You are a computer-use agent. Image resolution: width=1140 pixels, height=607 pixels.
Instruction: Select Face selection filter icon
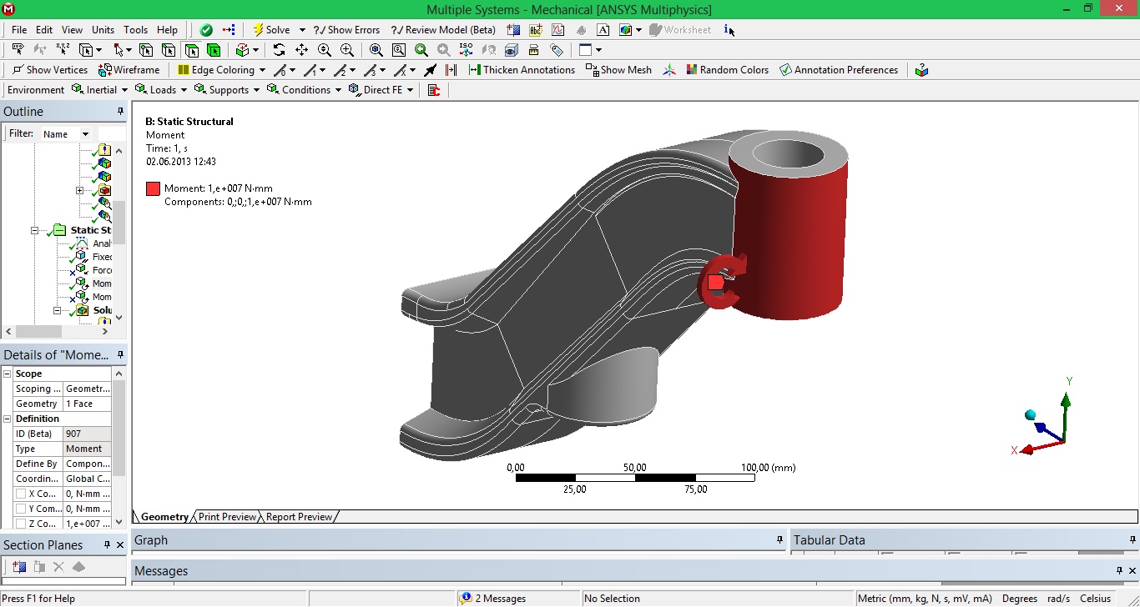tap(191, 50)
